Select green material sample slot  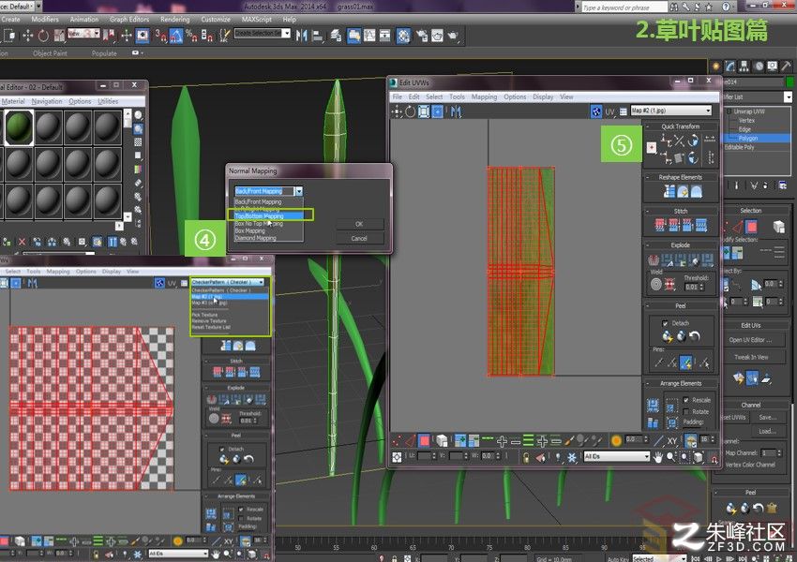[19, 127]
